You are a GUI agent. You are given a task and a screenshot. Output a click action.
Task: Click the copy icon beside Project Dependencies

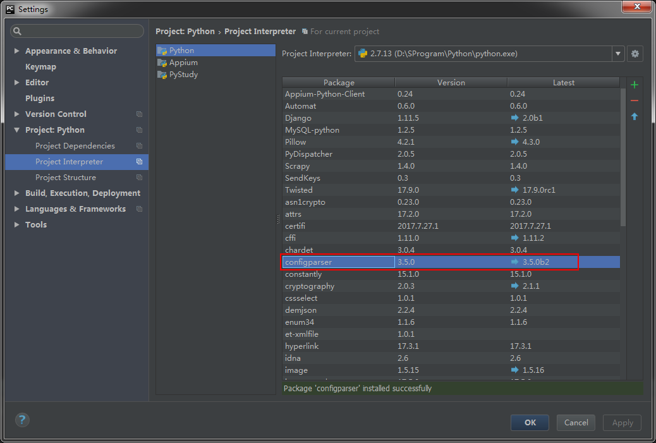click(139, 146)
